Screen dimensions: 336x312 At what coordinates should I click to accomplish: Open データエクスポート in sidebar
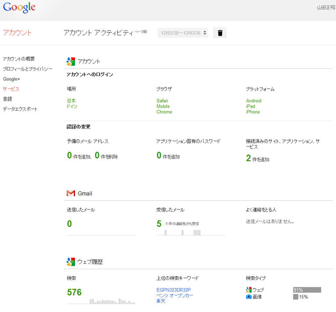(20, 109)
